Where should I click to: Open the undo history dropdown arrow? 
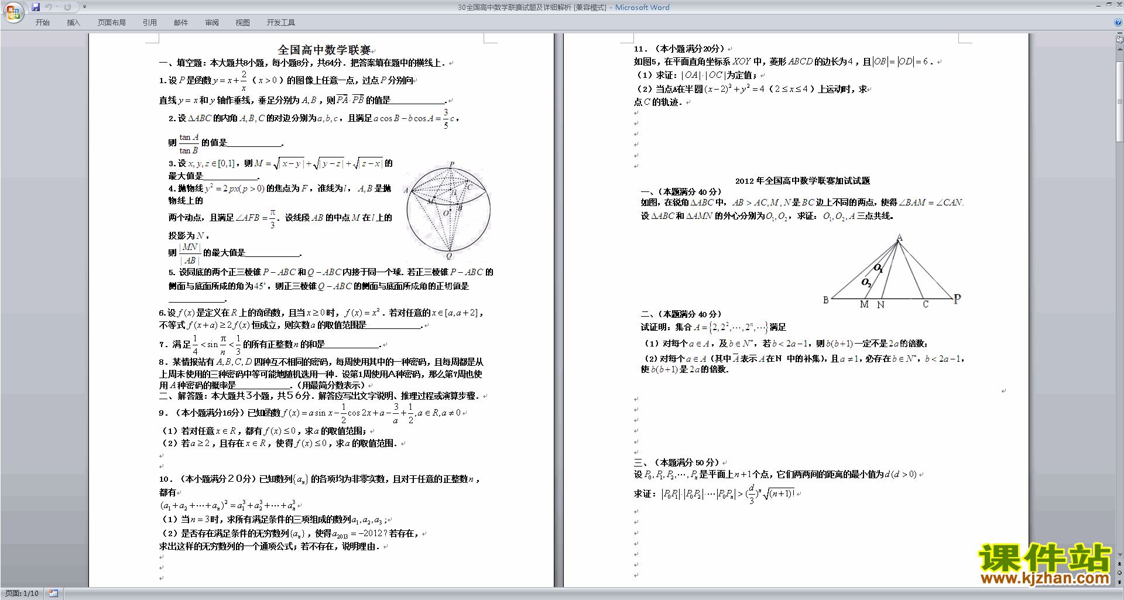click(57, 7)
